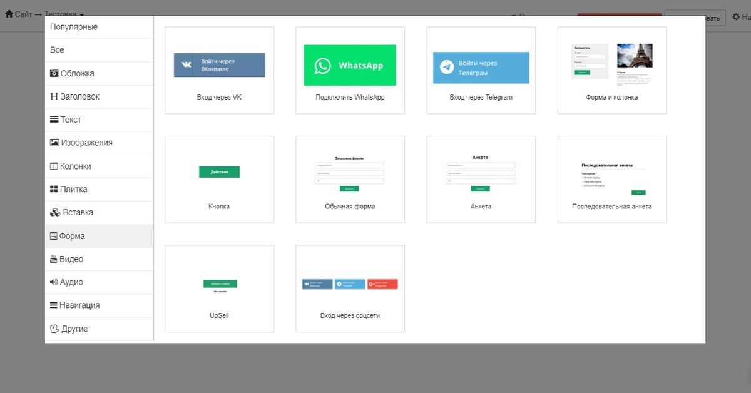
Task: Open the Заголовок block category
Action: [99, 96]
